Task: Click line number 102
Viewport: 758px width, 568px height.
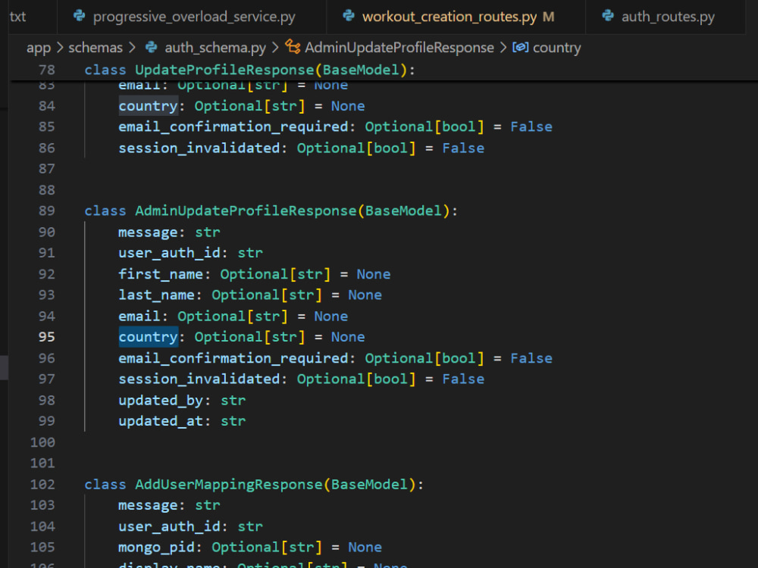Action: pos(42,485)
